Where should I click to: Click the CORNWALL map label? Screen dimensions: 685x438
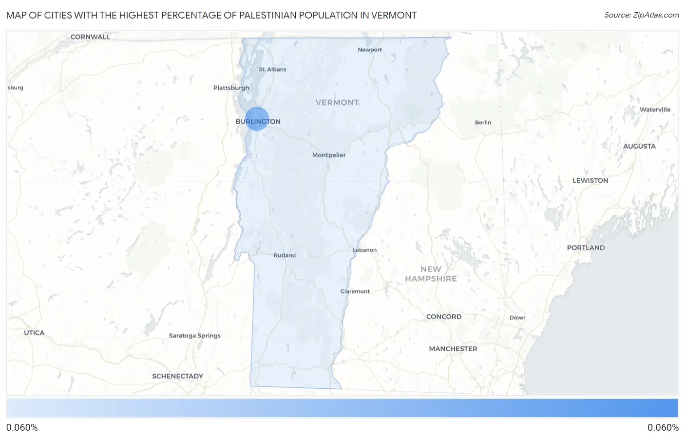coord(90,37)
